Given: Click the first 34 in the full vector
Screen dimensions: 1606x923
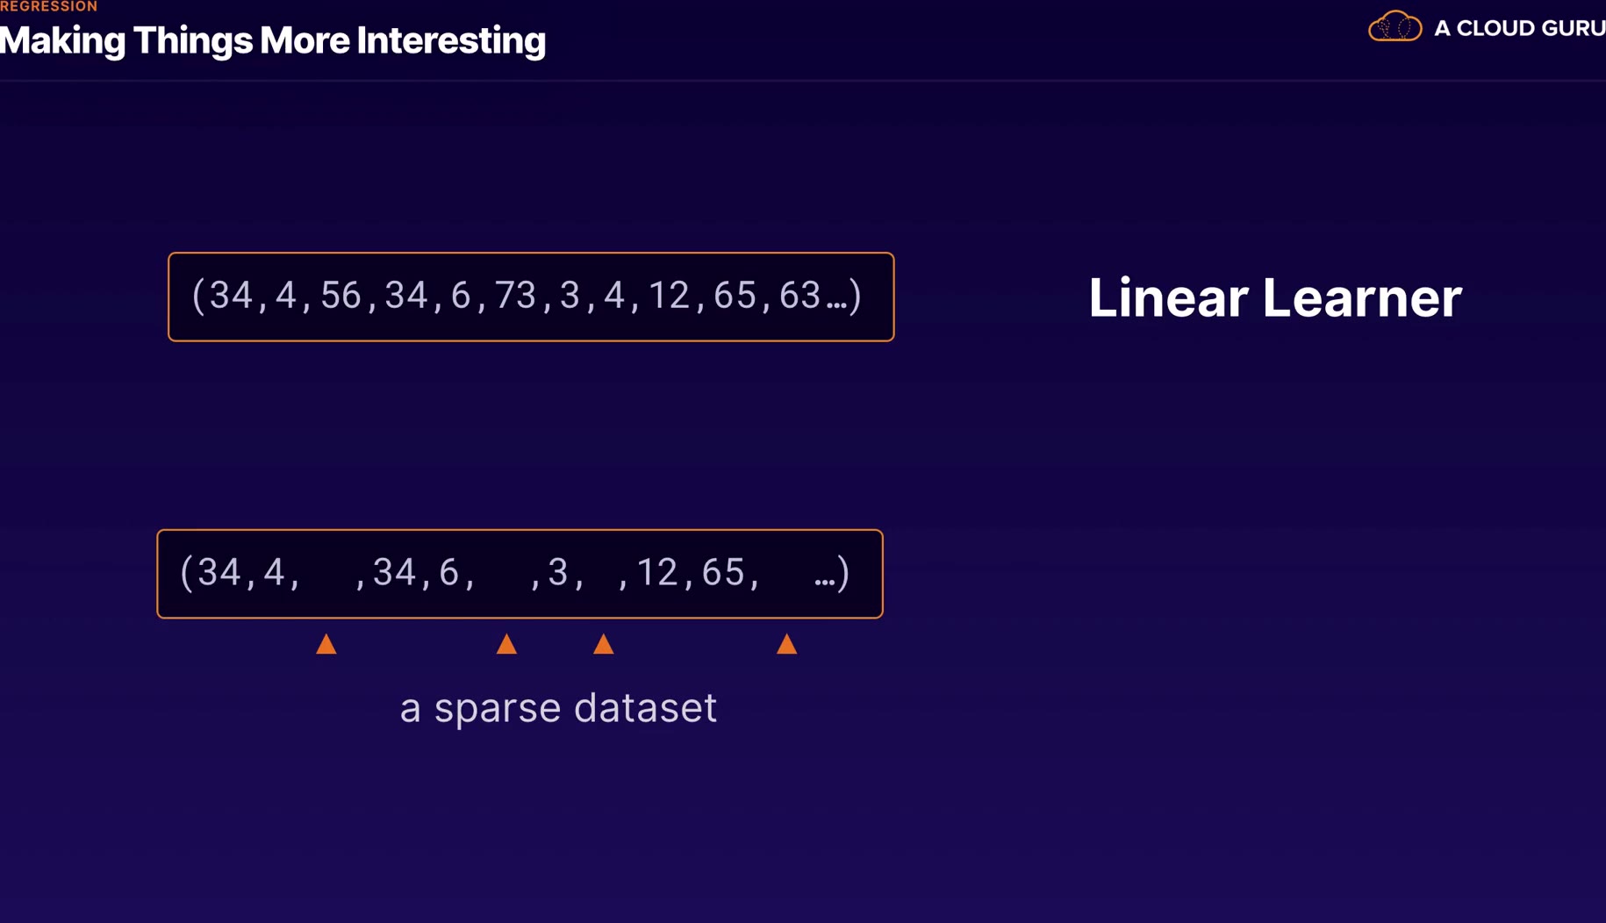Looking at the screenshot, I should click(231, 296).
